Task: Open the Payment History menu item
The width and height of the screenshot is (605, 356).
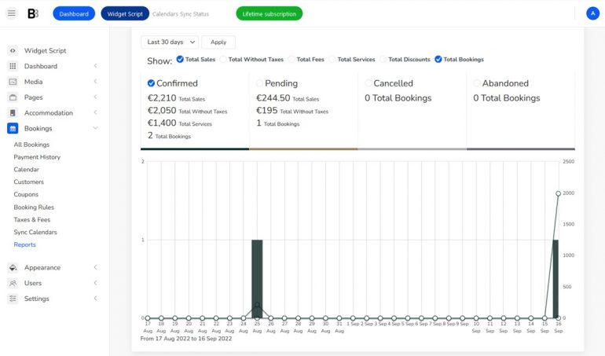Action: pos(37,157)
